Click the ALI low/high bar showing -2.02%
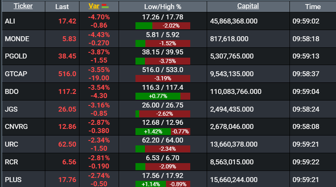336x187 pixels. (x=163, y=26)
